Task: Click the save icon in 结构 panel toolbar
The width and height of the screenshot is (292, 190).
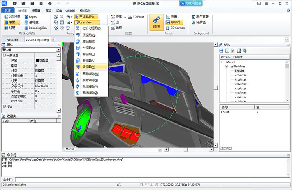Action: click(239, 51)
